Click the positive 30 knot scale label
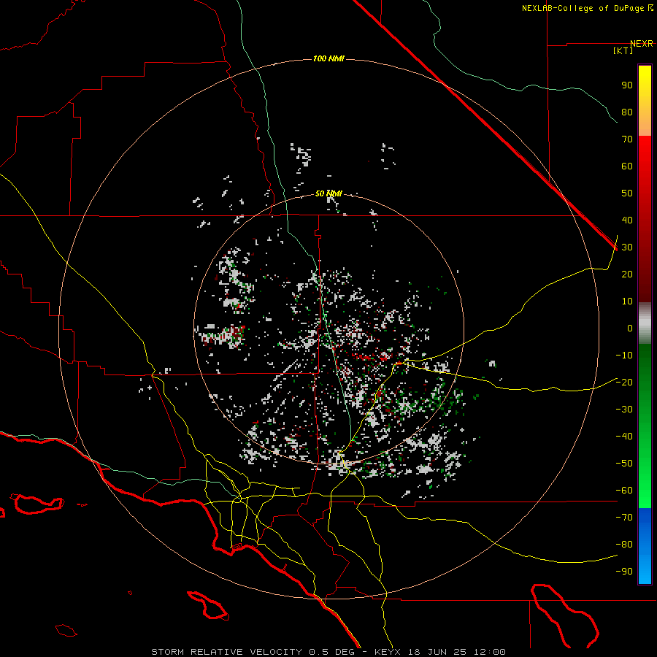Screen dimensions: 657x657 click(x=627, y=247)
